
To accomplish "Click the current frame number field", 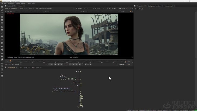I will coord(66,64).
